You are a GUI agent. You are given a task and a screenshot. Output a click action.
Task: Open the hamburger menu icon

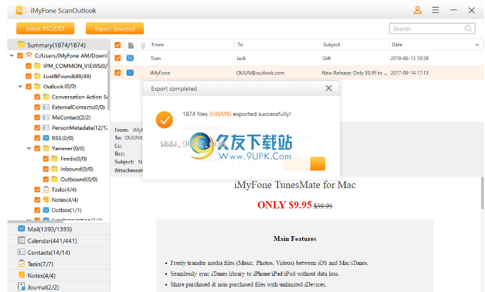point(436,10)
